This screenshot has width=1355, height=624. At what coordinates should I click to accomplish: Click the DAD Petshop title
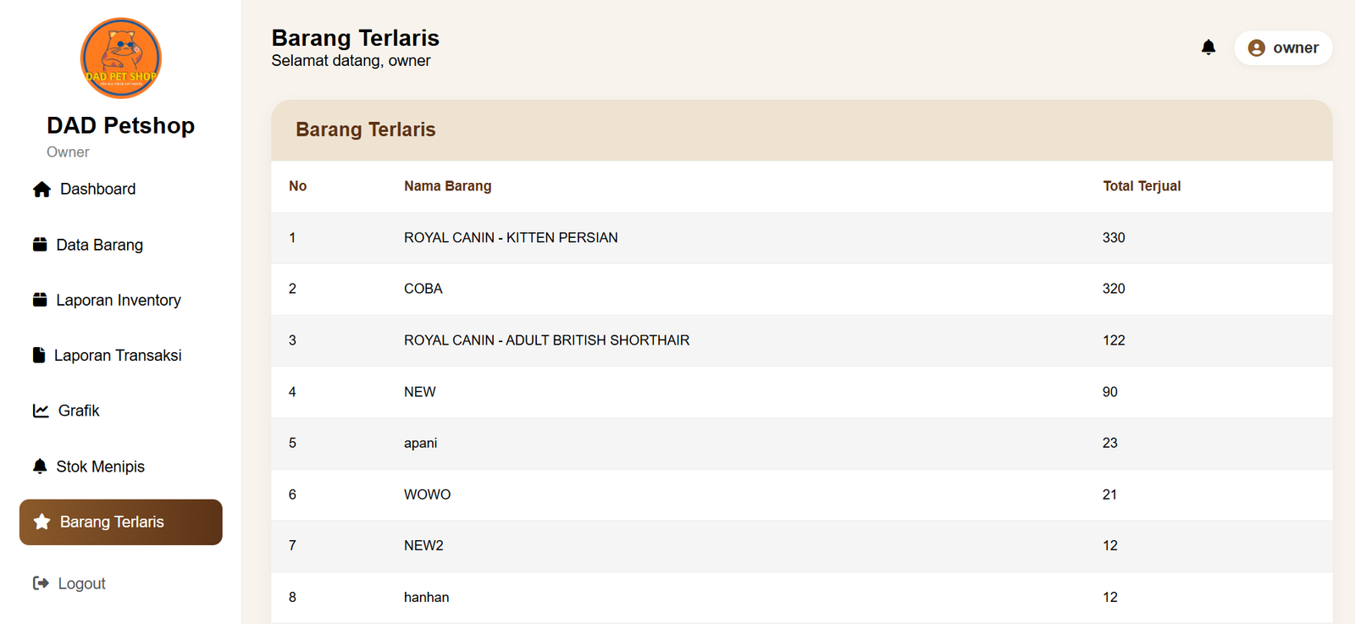[121, 125]
